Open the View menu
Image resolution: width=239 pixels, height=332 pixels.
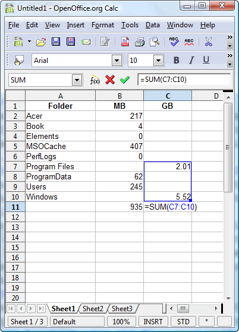pos(52,25)
